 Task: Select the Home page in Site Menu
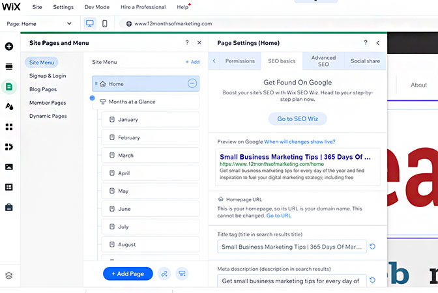145,83
